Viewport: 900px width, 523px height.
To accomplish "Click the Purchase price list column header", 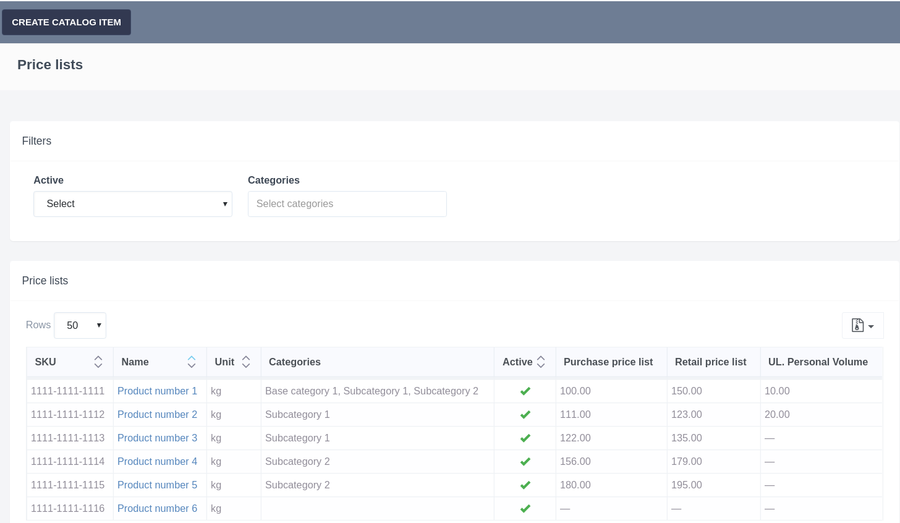I will click(x=608, y=362).
